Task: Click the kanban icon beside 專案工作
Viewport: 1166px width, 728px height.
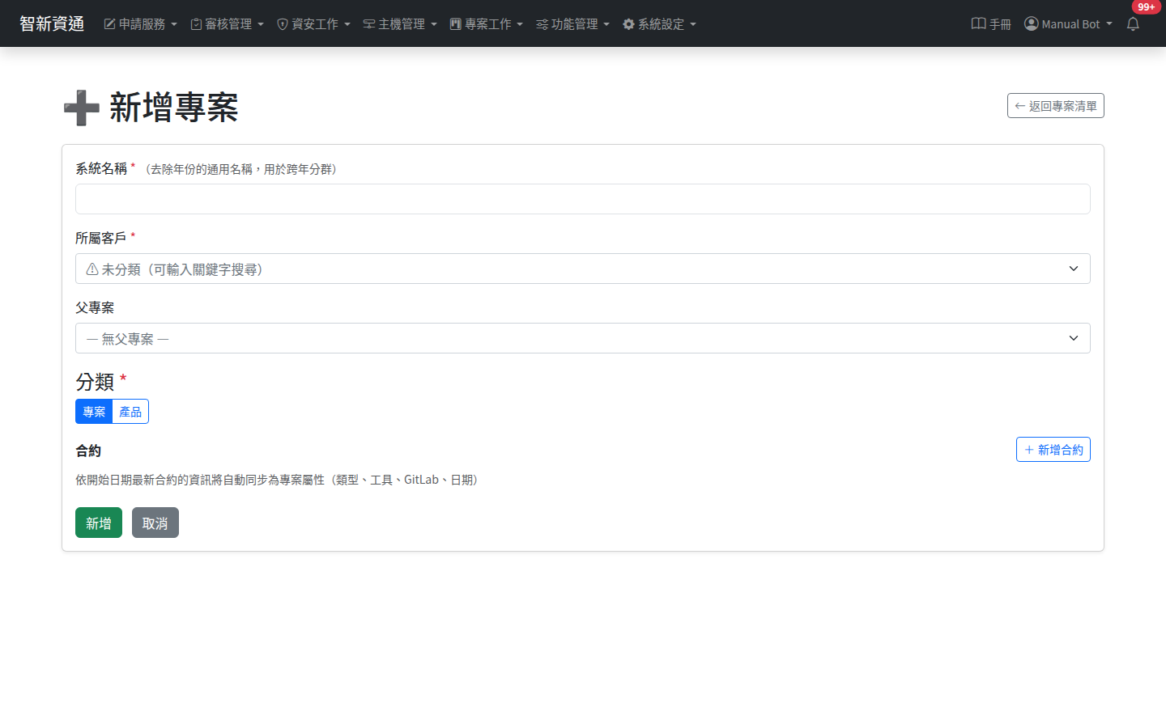Action: tap(455, 24)
